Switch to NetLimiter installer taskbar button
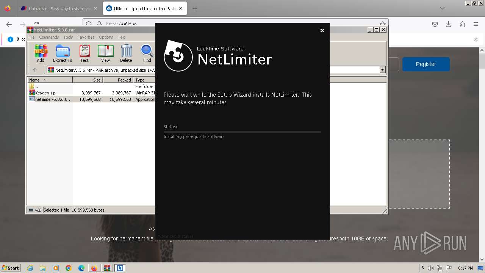The width and height of the screenshot is (485, 273). pos(120,268)
